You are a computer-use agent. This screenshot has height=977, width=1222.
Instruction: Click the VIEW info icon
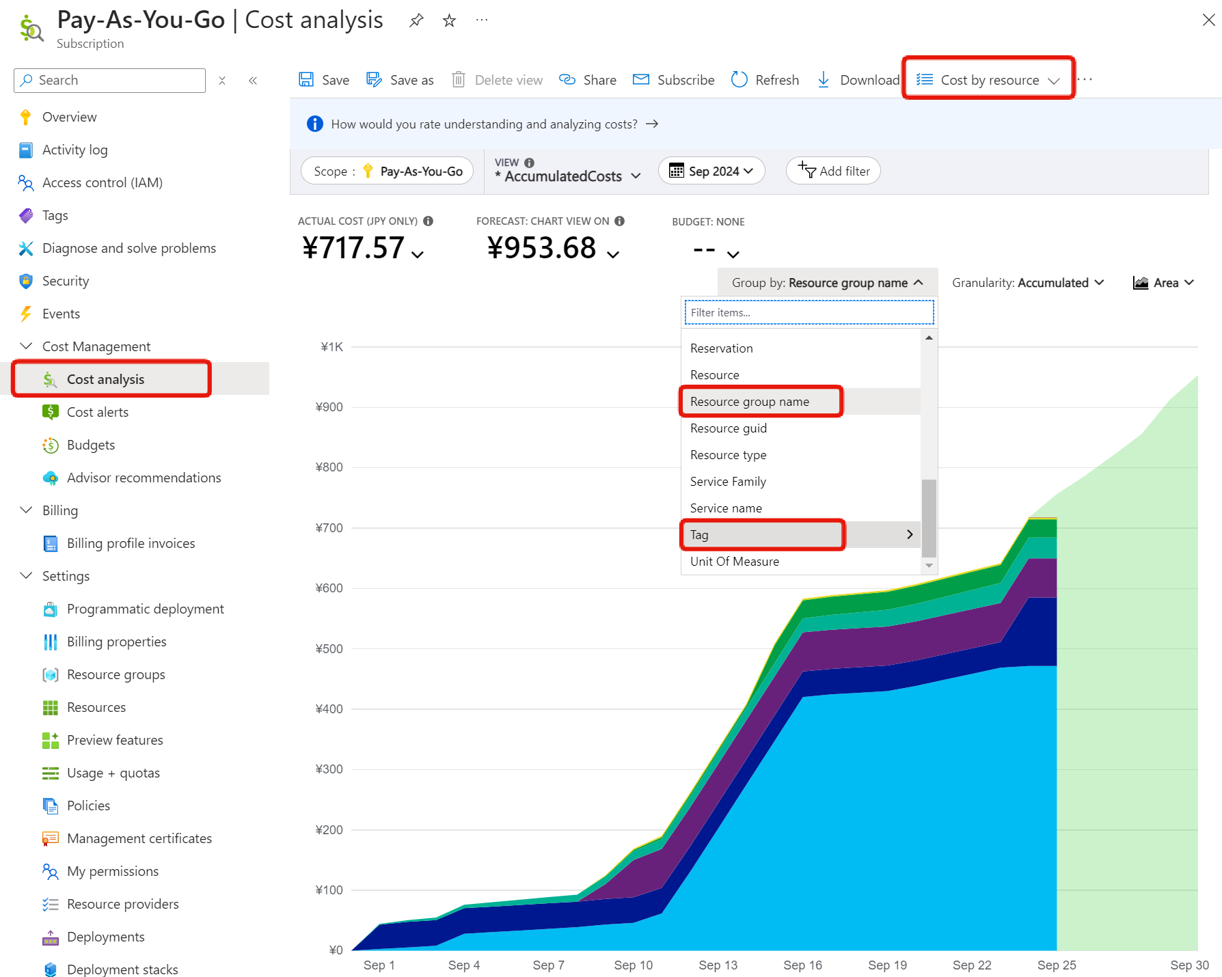click(x=529, y=163)
